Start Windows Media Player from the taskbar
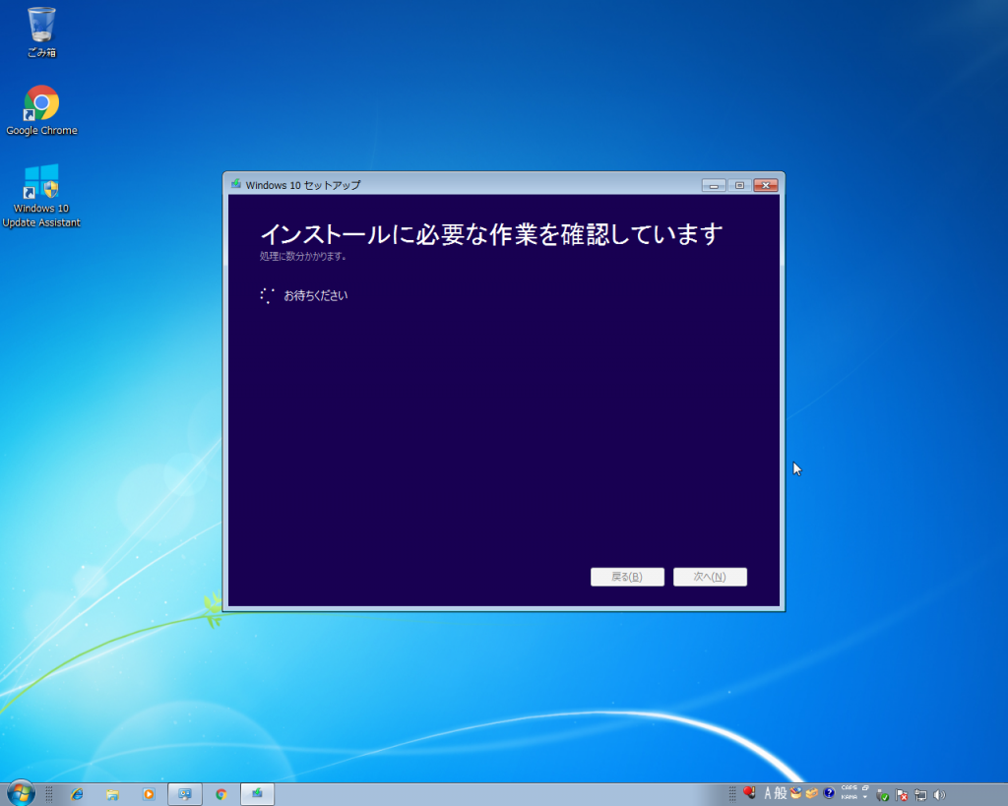Viewport: 1008px width, 806px height. pos(149,793)
